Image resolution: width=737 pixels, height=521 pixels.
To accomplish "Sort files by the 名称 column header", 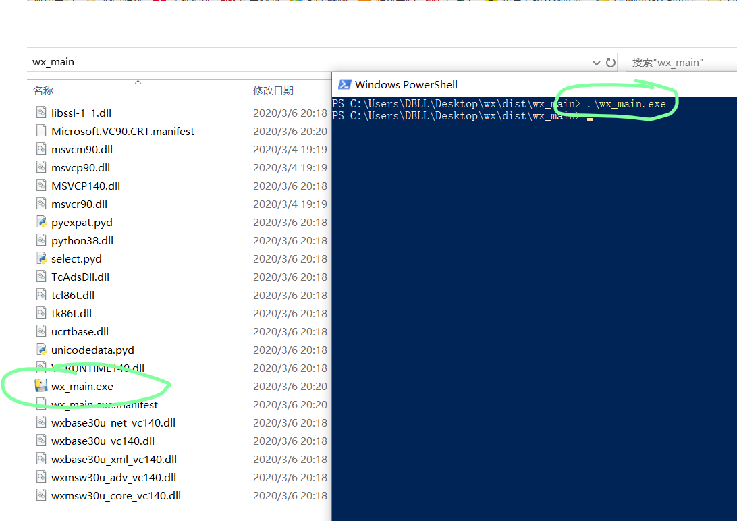I will pyautogui.click(x=43, y=90).
